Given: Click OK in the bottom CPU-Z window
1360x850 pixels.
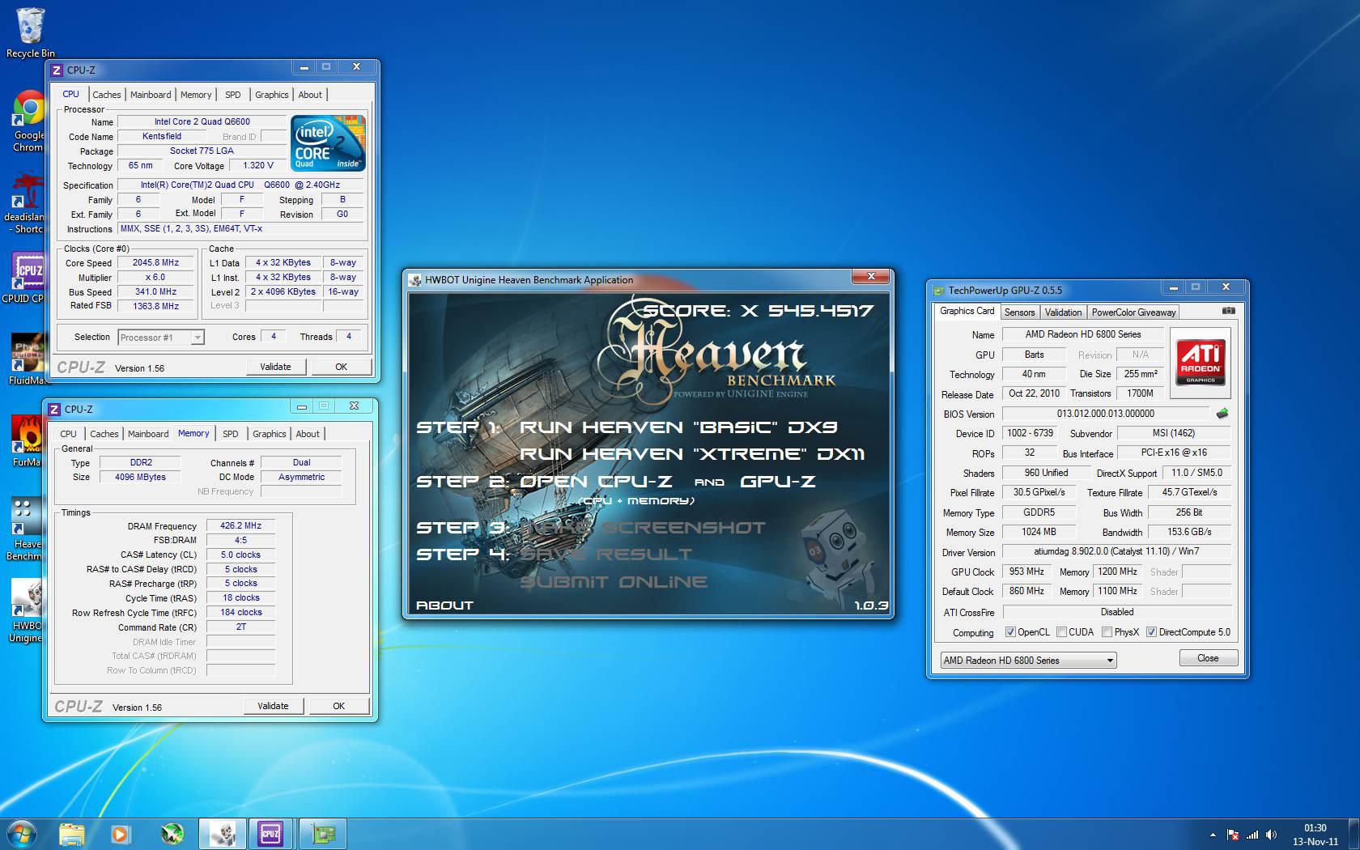Looking at the screenshot, I should click(338, 706).
